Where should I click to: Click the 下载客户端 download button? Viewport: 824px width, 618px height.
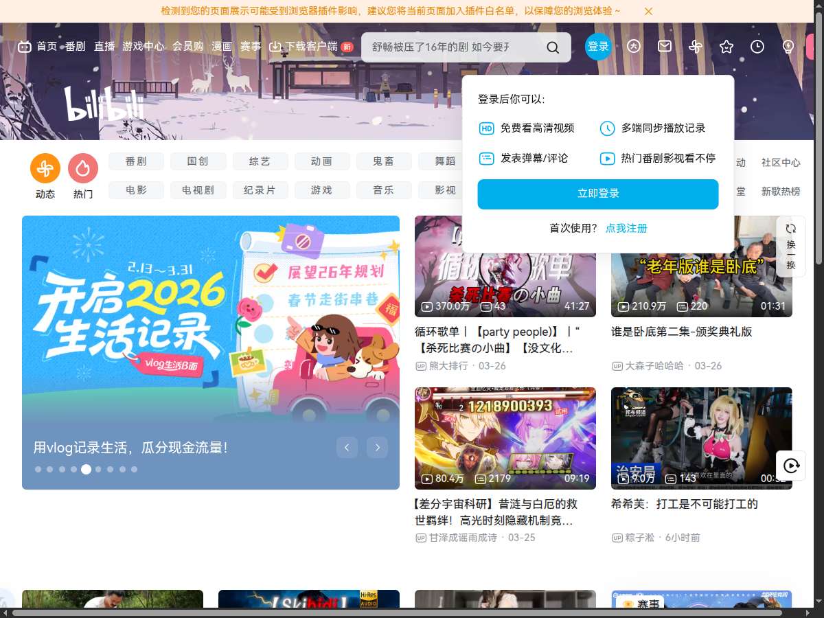click(306, 47)
